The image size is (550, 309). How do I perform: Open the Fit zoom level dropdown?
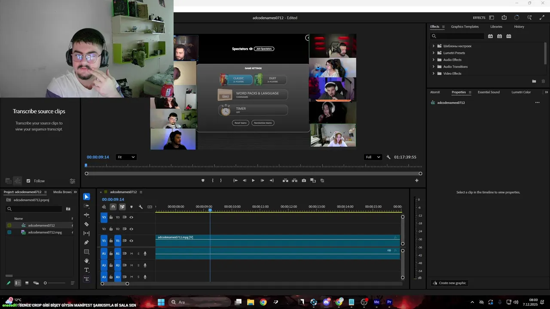coord(126,157)
